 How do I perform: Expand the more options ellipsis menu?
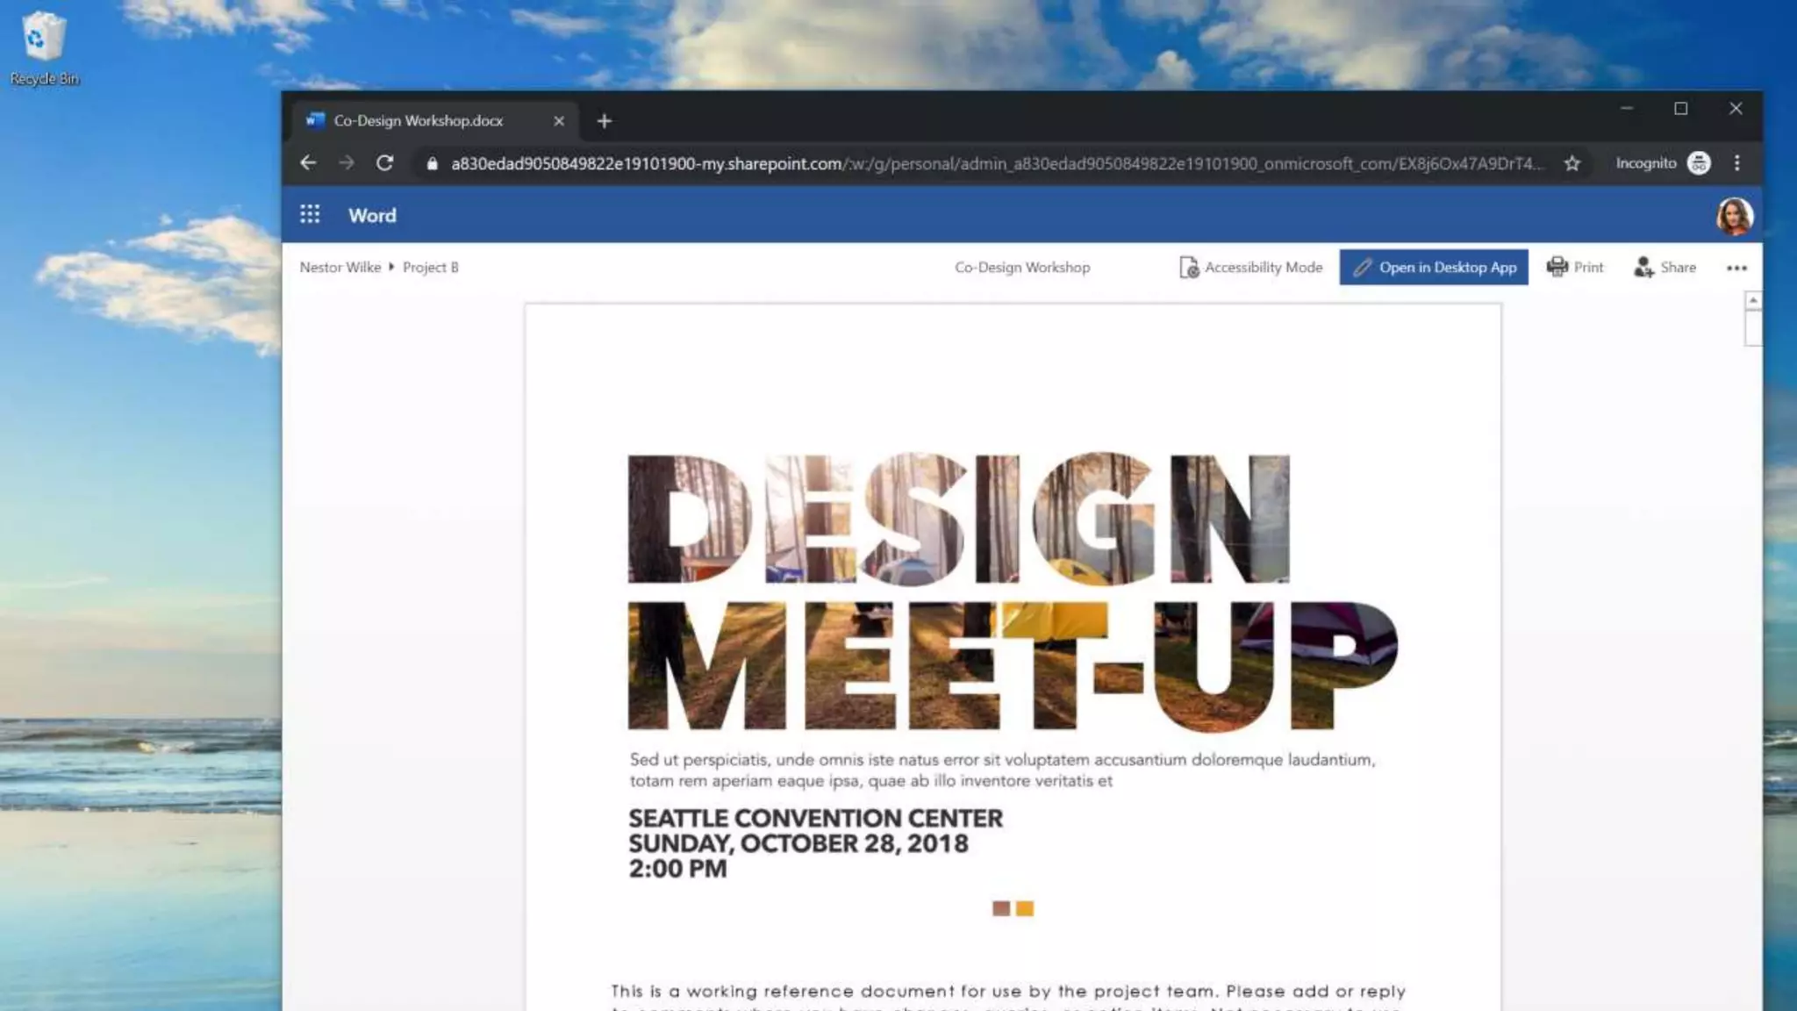[x=1736, y=269]
